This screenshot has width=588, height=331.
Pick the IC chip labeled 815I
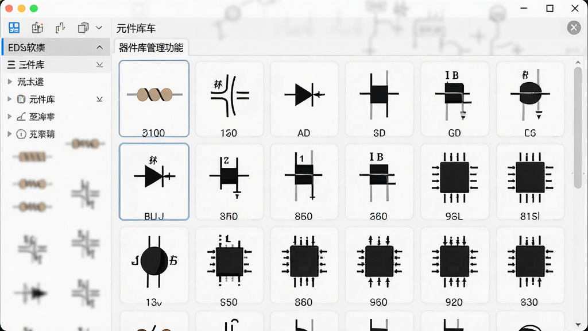[x=530, y=182]
